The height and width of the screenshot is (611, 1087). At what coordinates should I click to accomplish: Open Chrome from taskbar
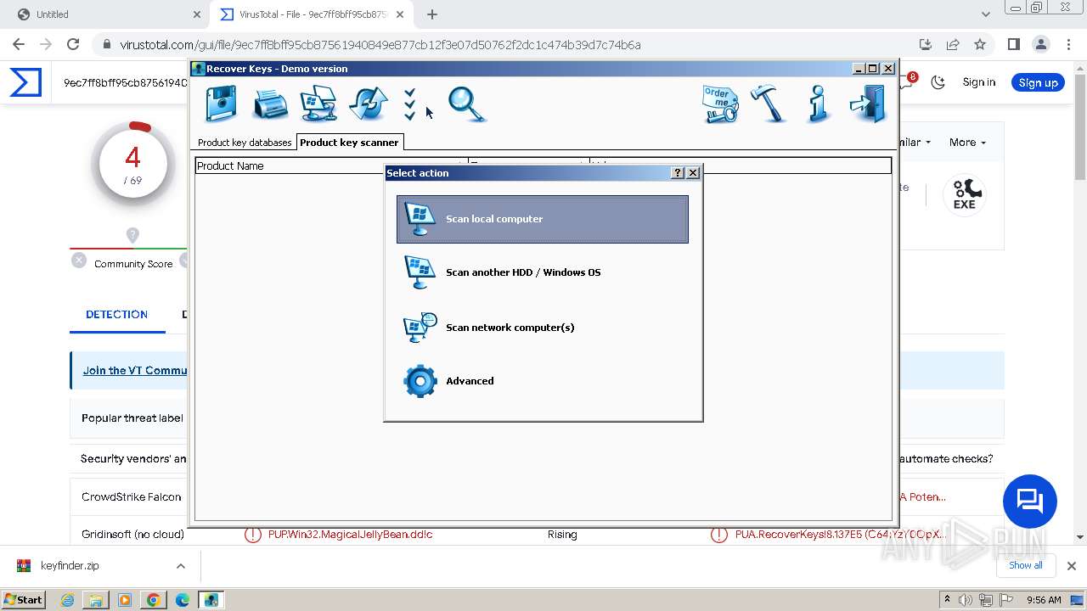tap(153, 600)
